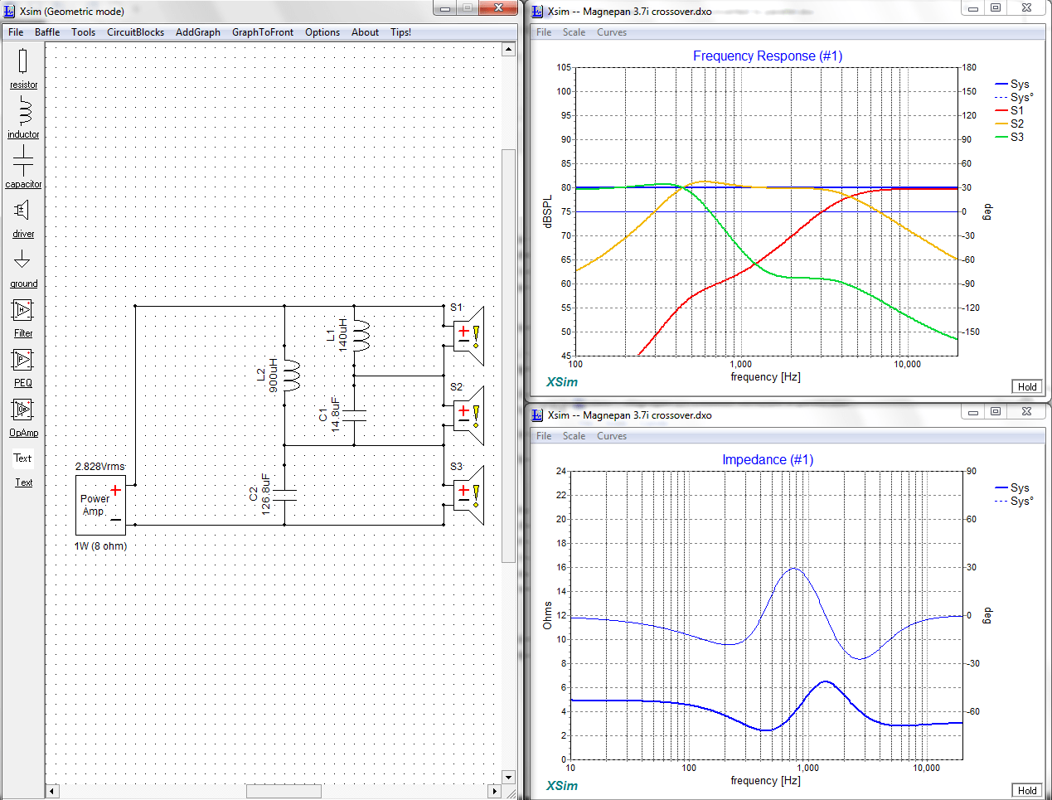Click the Sys° legend entry in Frequency Response
Viewport: 1052px width, 800px height.
1014,97
